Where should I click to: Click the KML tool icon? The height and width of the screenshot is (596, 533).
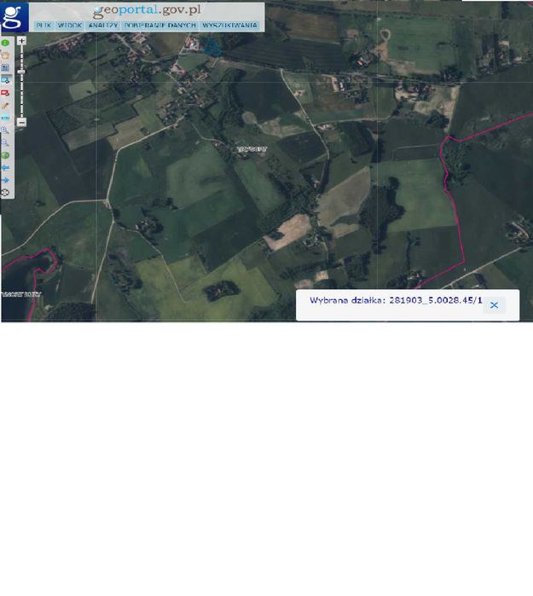tap(5, 118)
